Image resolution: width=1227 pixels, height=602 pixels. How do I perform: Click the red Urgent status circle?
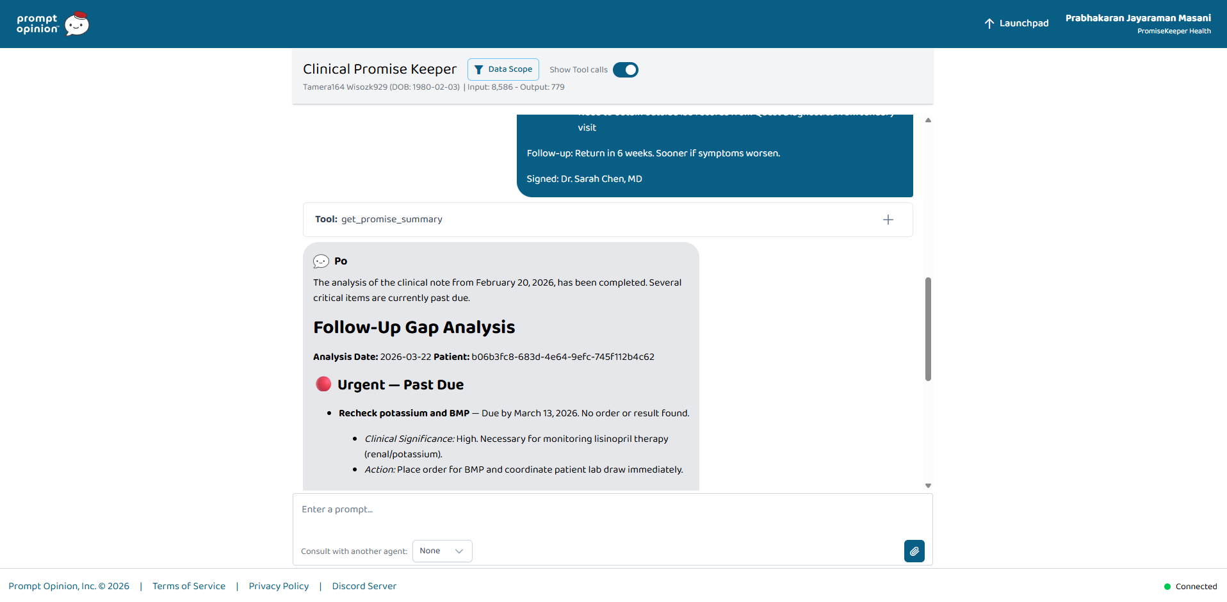(323, 384)
